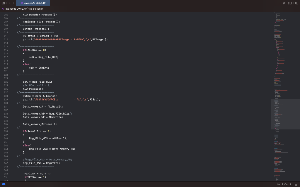Click on Reg_File_WD3 = Data_Memory_RD; line 343
This screenshot has width=300, height=187.
(x=52, y=149)
